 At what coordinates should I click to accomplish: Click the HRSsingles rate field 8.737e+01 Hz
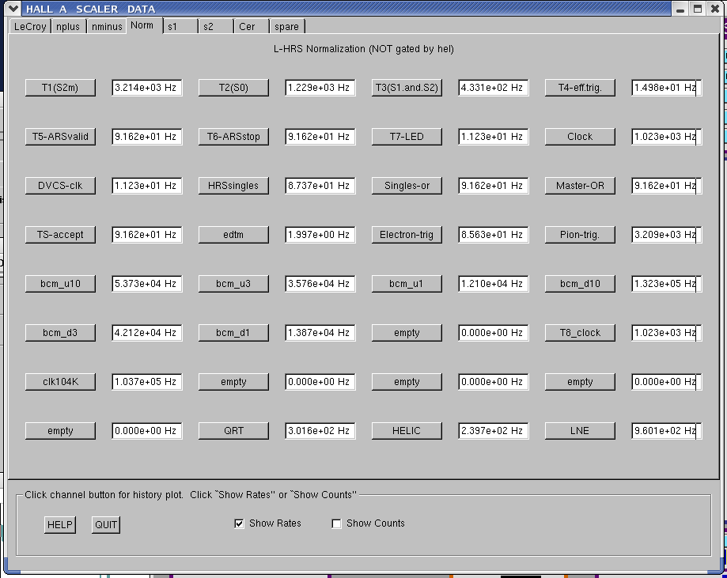point(320,186)
